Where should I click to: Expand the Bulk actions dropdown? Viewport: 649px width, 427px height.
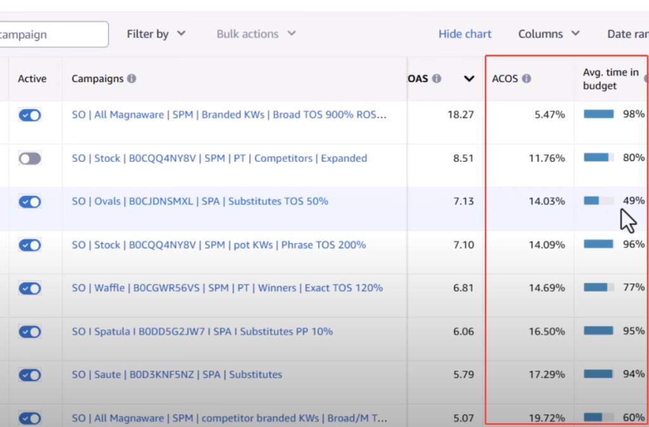coord(256,34)
